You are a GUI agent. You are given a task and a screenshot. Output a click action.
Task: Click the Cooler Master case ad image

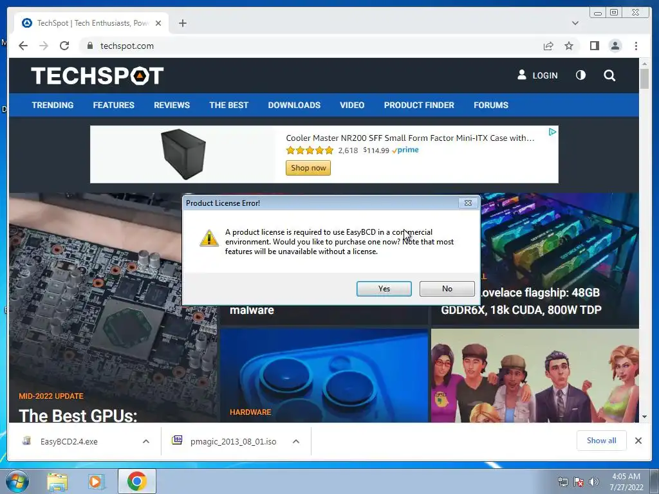pyautogui.click(x=183, y=154)
